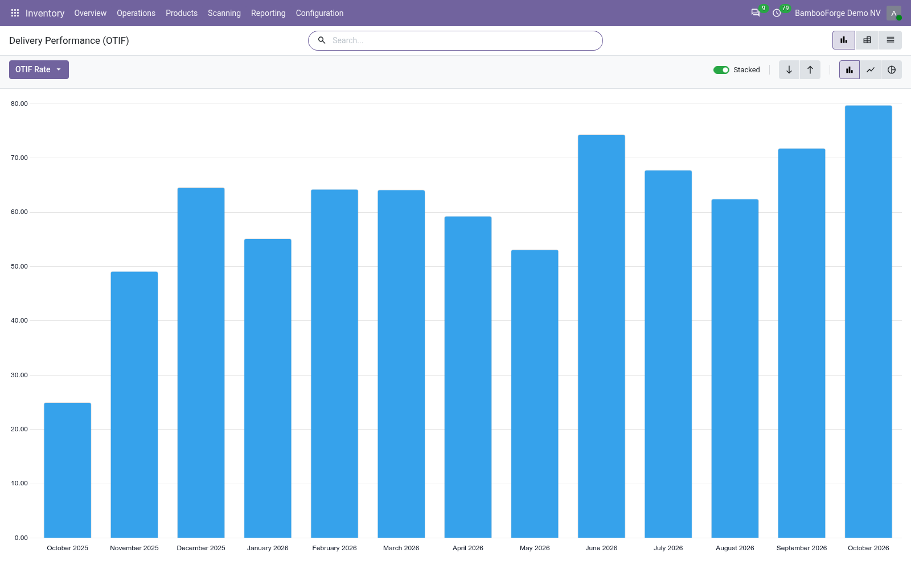Sort bars in ascending order
Image resolution: width=911 pixels, height=569 pixels.
tap(810, 70)
